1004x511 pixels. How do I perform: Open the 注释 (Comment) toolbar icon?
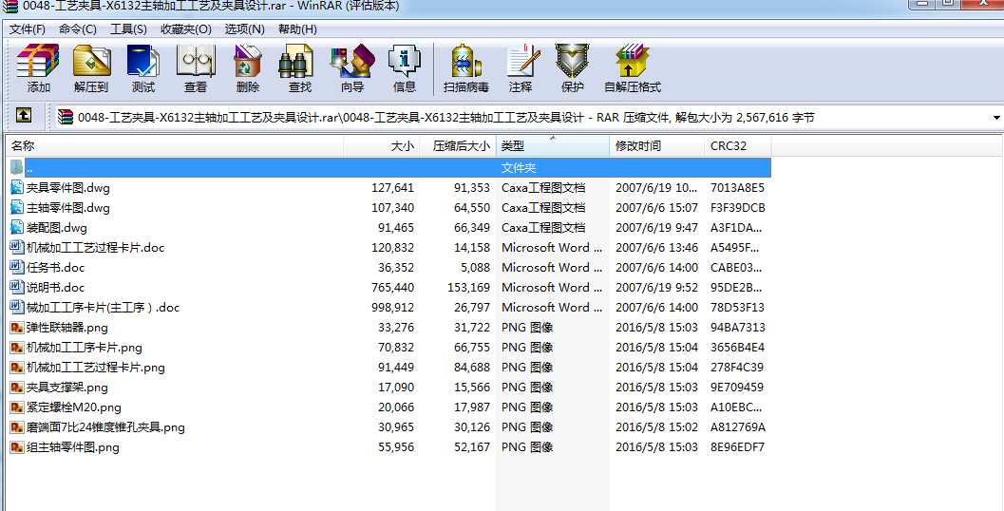pyautogui.click(x=521, y=68)
